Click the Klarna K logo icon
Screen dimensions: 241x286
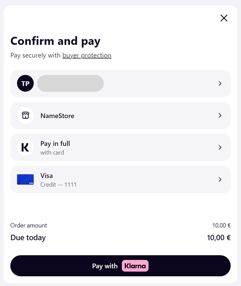click(25, 147)
